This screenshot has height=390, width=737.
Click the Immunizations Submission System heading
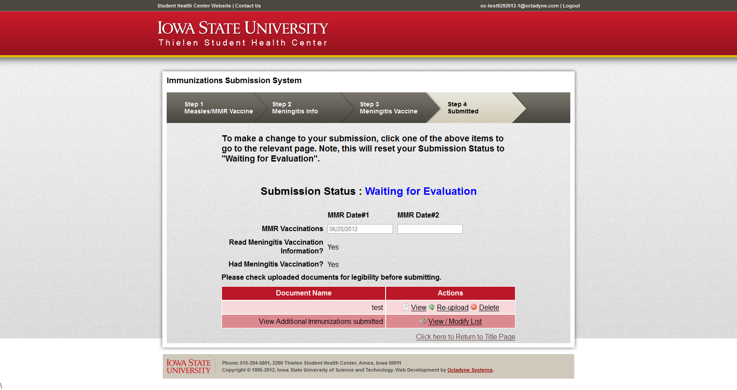[234, 81]
